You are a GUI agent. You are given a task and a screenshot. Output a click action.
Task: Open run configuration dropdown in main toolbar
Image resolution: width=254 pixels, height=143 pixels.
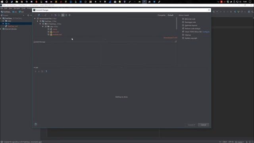pyautogui.click(x=217, y=12)
